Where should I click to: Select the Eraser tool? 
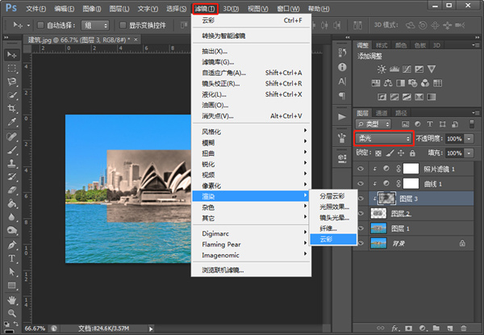click(x=12, y=191)
